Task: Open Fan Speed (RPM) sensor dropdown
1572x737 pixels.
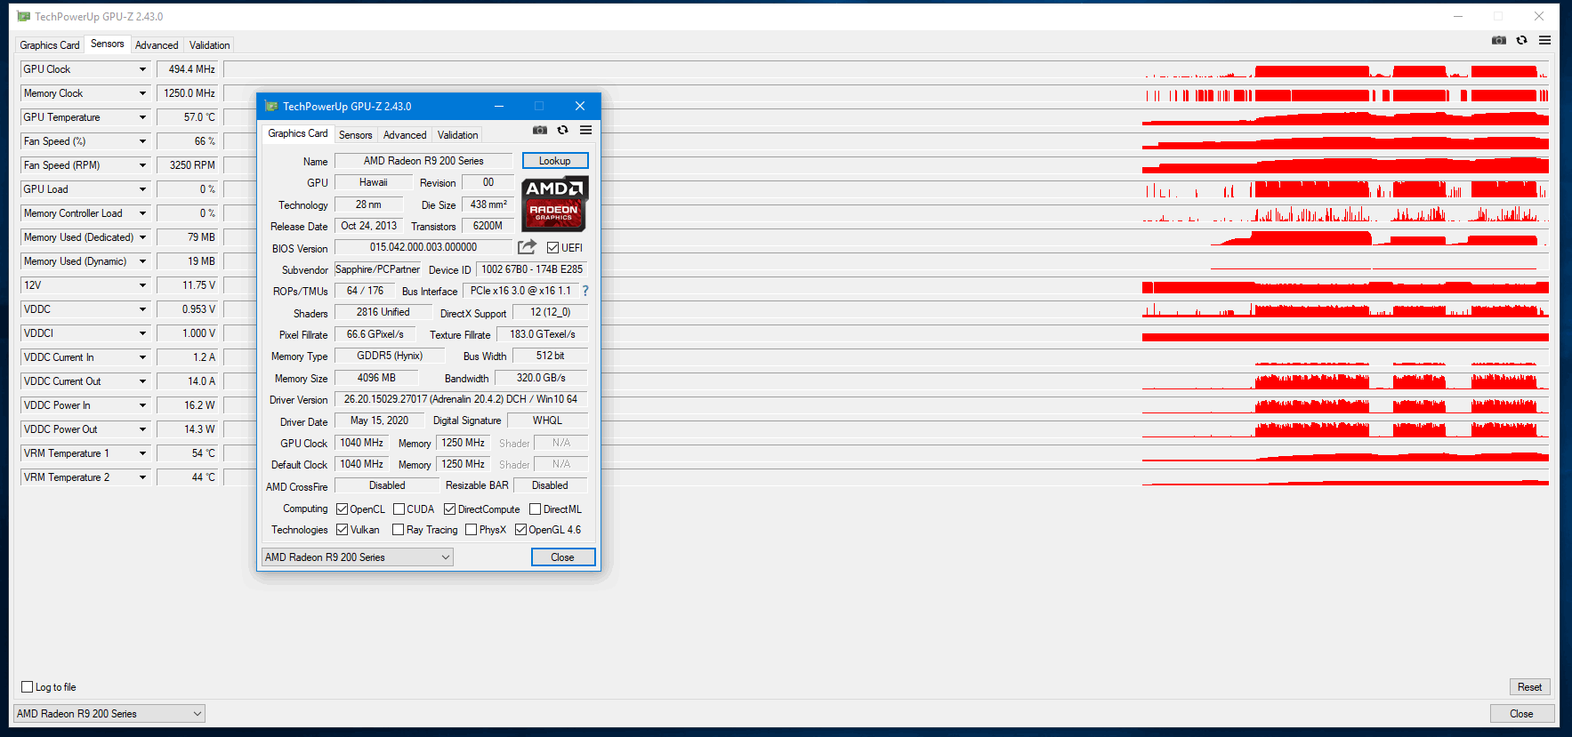Action: coord(141,165)
